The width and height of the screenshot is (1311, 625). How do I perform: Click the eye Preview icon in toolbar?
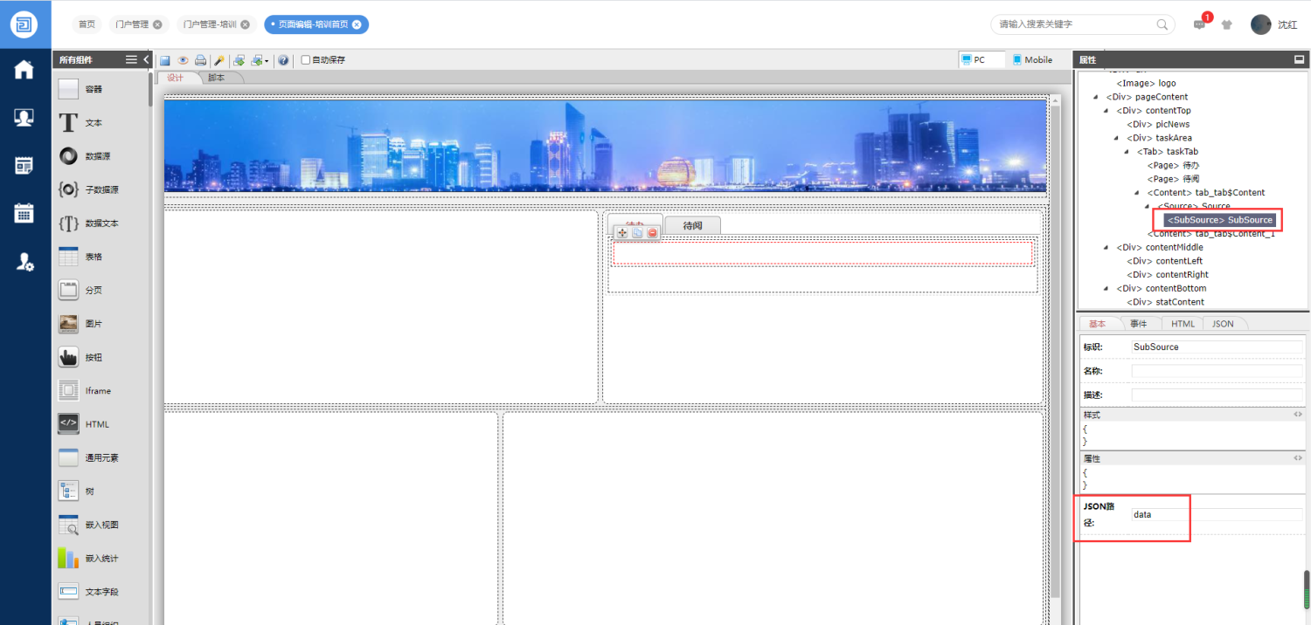tap(183, 60)
